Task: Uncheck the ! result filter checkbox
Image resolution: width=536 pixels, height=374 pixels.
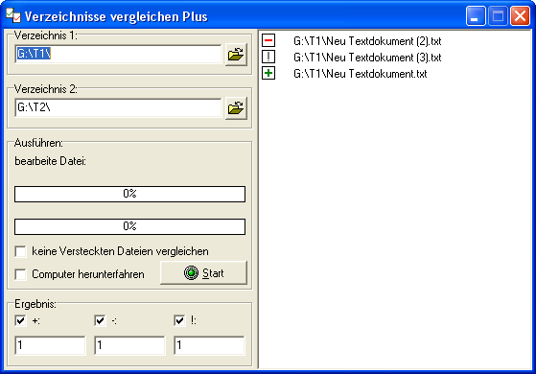Action: tap(179, 320)
